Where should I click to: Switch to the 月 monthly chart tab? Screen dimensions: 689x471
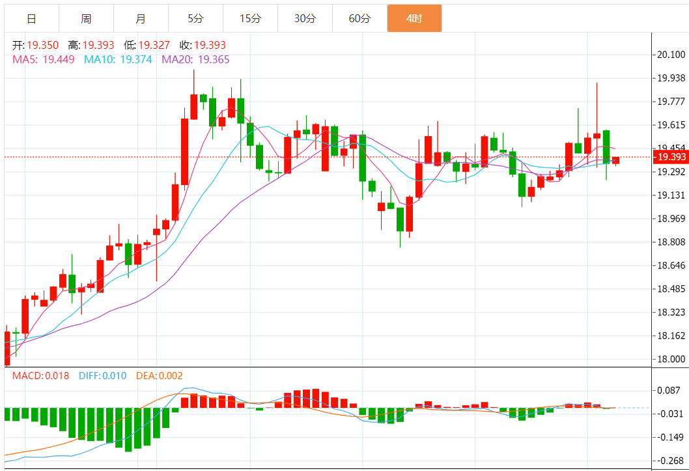tap(141, 18)
